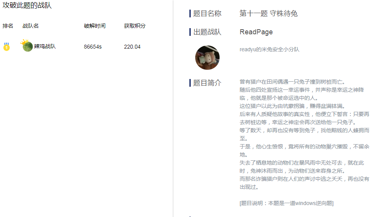Viewport: 372px width, 217px height.
Task: Click the sentence starting 曾有猎户在田间偶遇
Action: click(x=293, y=82)
